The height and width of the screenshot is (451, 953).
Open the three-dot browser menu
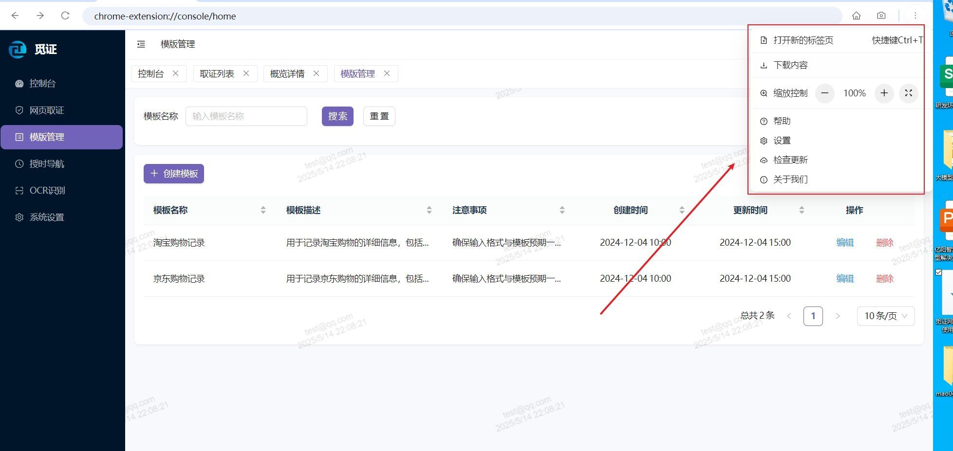point(915,16)
